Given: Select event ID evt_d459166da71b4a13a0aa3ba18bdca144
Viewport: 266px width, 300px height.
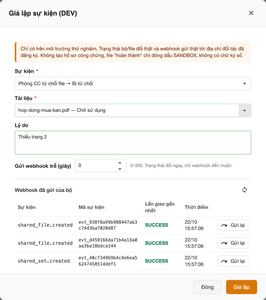Looking at the screenshot, I should 108,243.
